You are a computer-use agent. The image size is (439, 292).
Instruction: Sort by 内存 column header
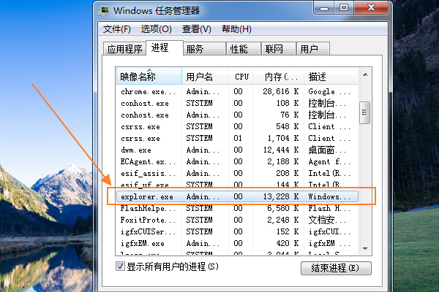tap(279, 76)
